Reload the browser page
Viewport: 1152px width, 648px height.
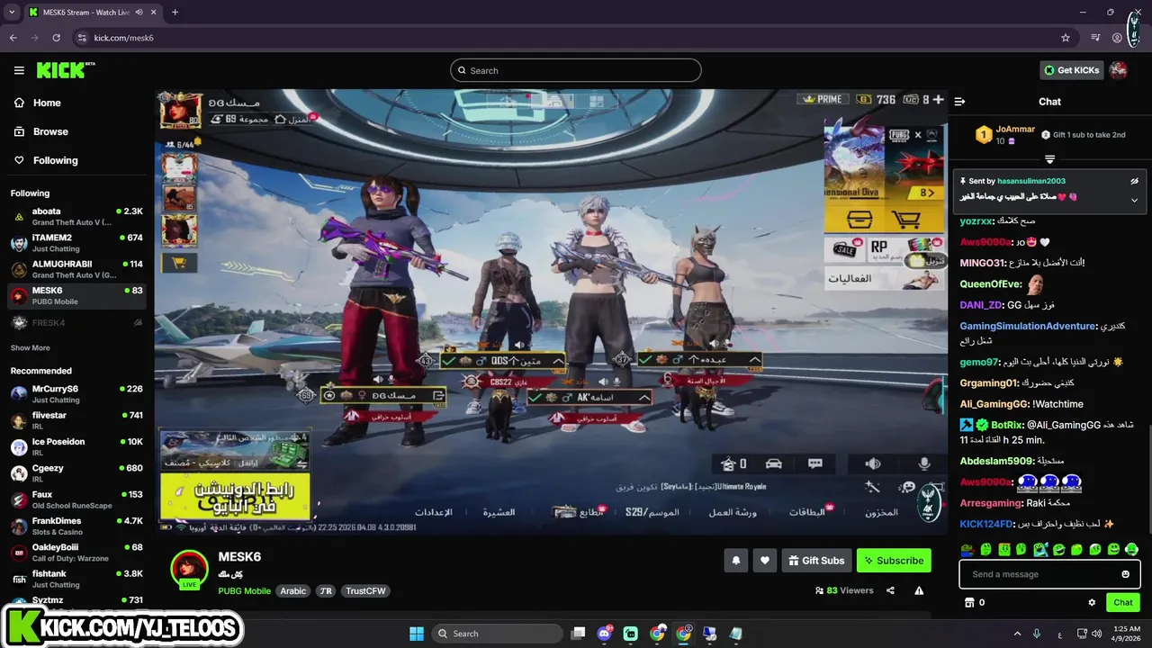pos(56,38)
